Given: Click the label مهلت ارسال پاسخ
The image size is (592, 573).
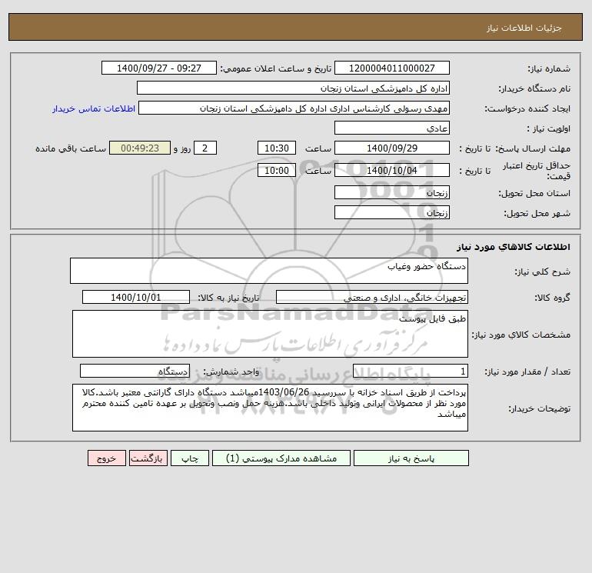Looking at the screenshot, I should [533, 148].
